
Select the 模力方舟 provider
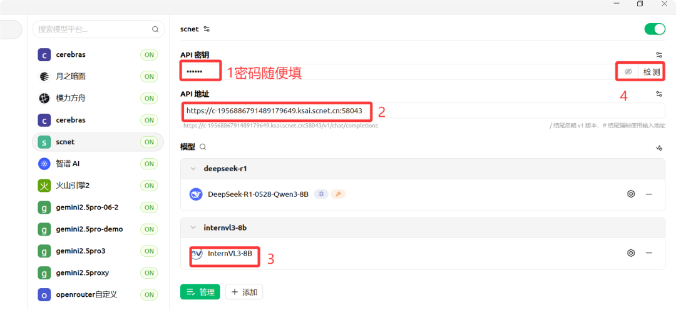[98, 98]
